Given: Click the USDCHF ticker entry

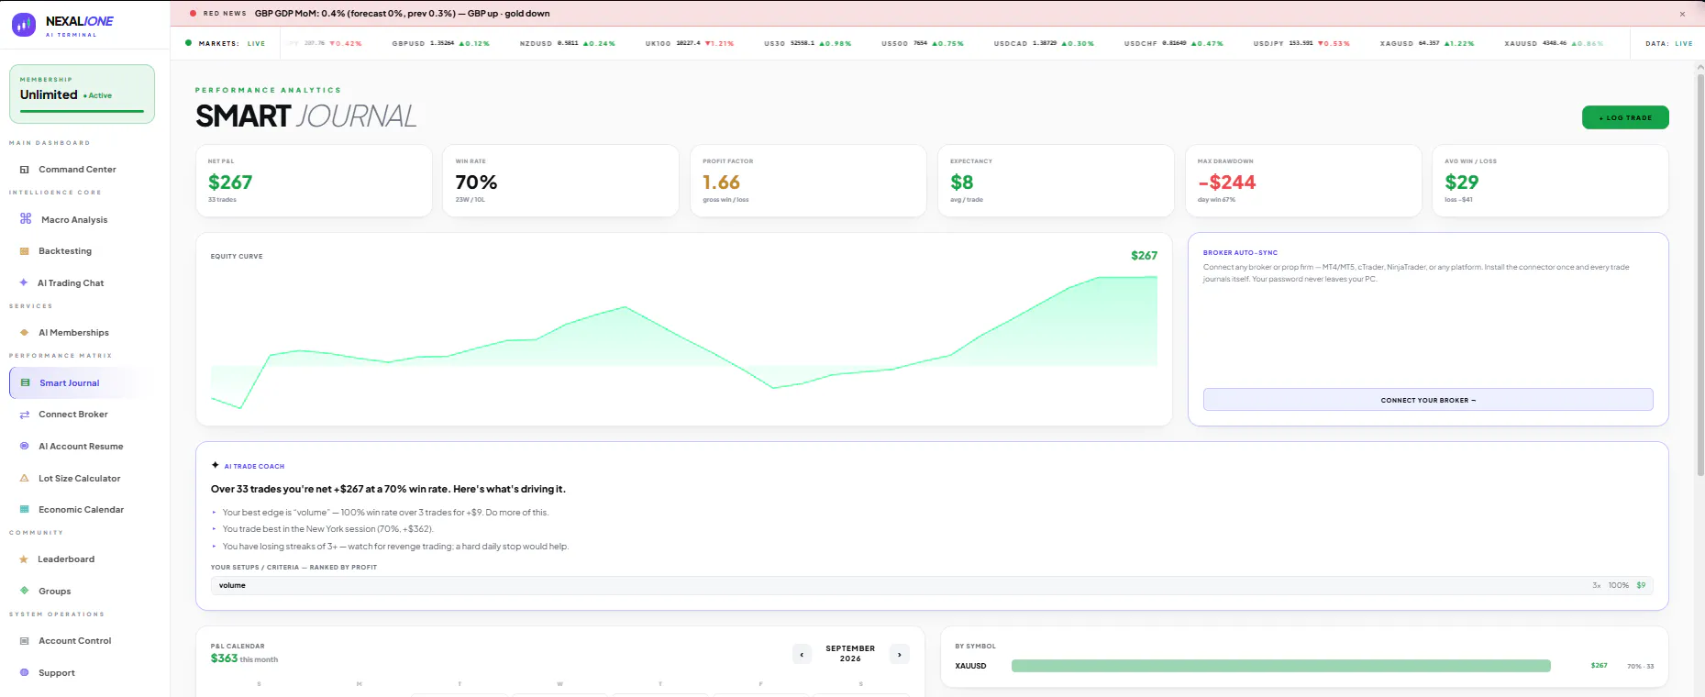Looking at the screenshot, I should [1174, 43].
